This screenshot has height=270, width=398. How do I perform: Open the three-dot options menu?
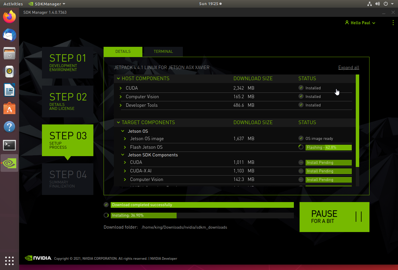click(393, 23)
